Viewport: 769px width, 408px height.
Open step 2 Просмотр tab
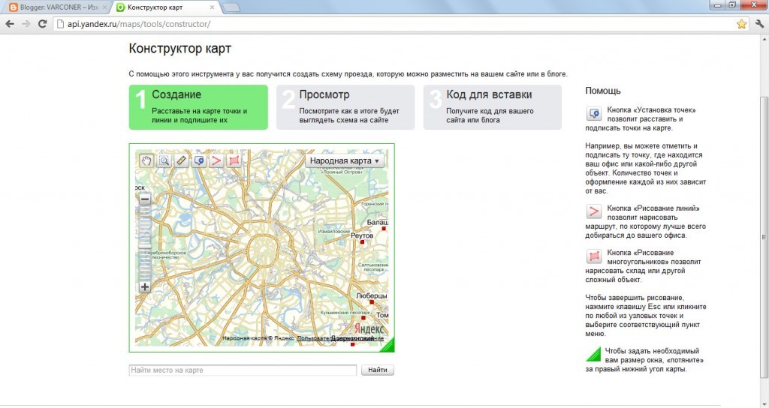pyautogui.click(x=345, y=107)
